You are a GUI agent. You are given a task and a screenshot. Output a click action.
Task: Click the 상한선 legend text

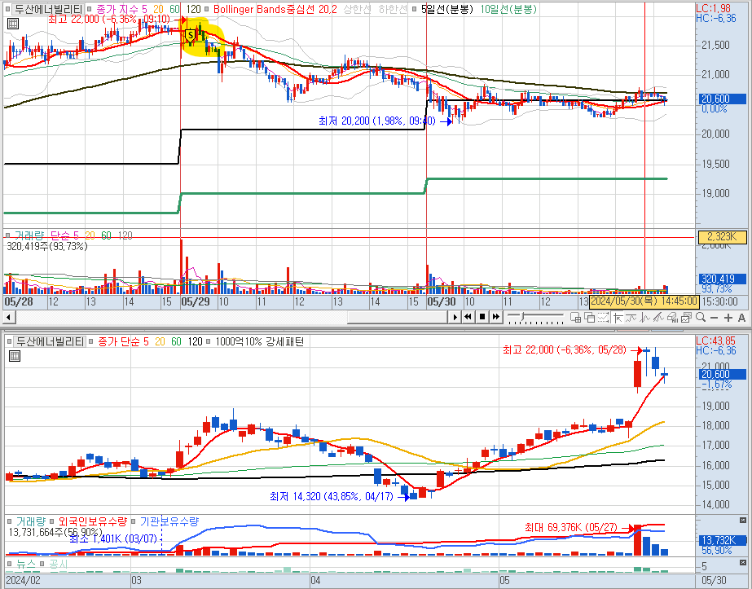point(357,9)
